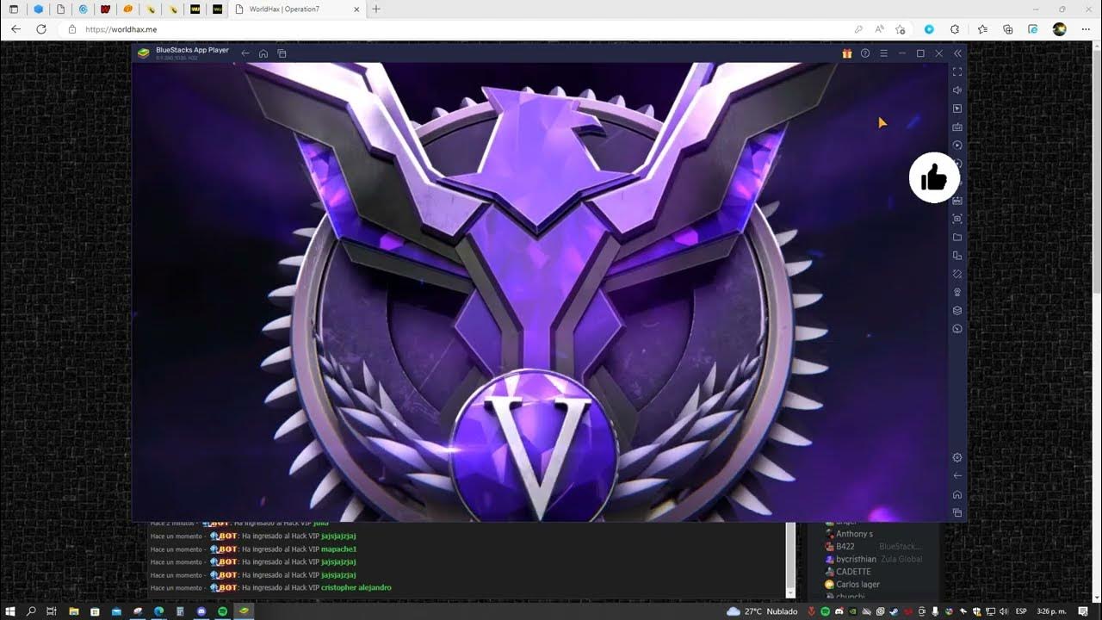Click the taskbar clock showing 3:26 p. m.
The image size is (1102, 620).
pos(1049,611)
